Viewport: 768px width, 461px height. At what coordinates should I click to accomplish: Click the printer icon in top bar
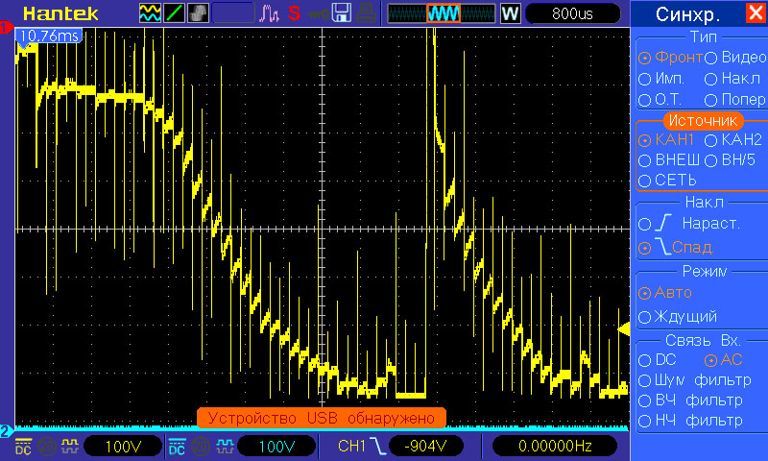tap(366, 13)
